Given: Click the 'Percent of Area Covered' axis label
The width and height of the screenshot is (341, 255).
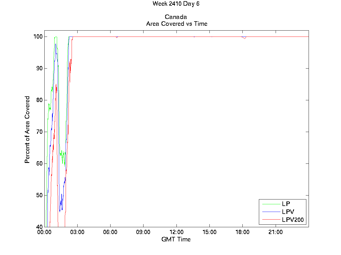Looking at the screenshot, I should point(27,129).
